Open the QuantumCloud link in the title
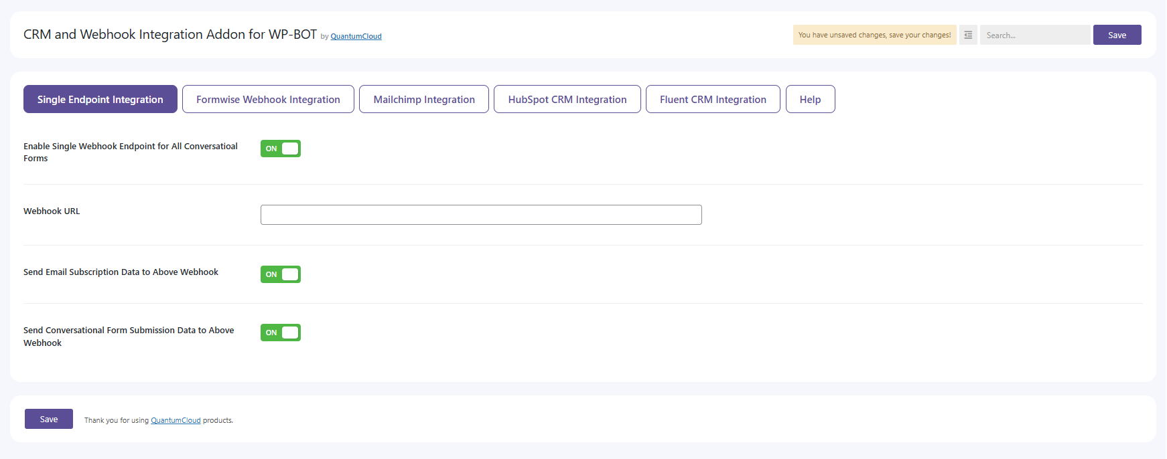This screenshot has width=1167, height=459. [356, 36]
